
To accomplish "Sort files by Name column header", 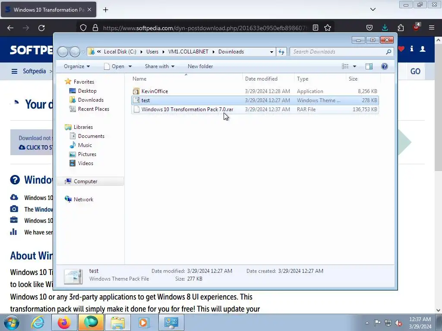I will 186,79.
